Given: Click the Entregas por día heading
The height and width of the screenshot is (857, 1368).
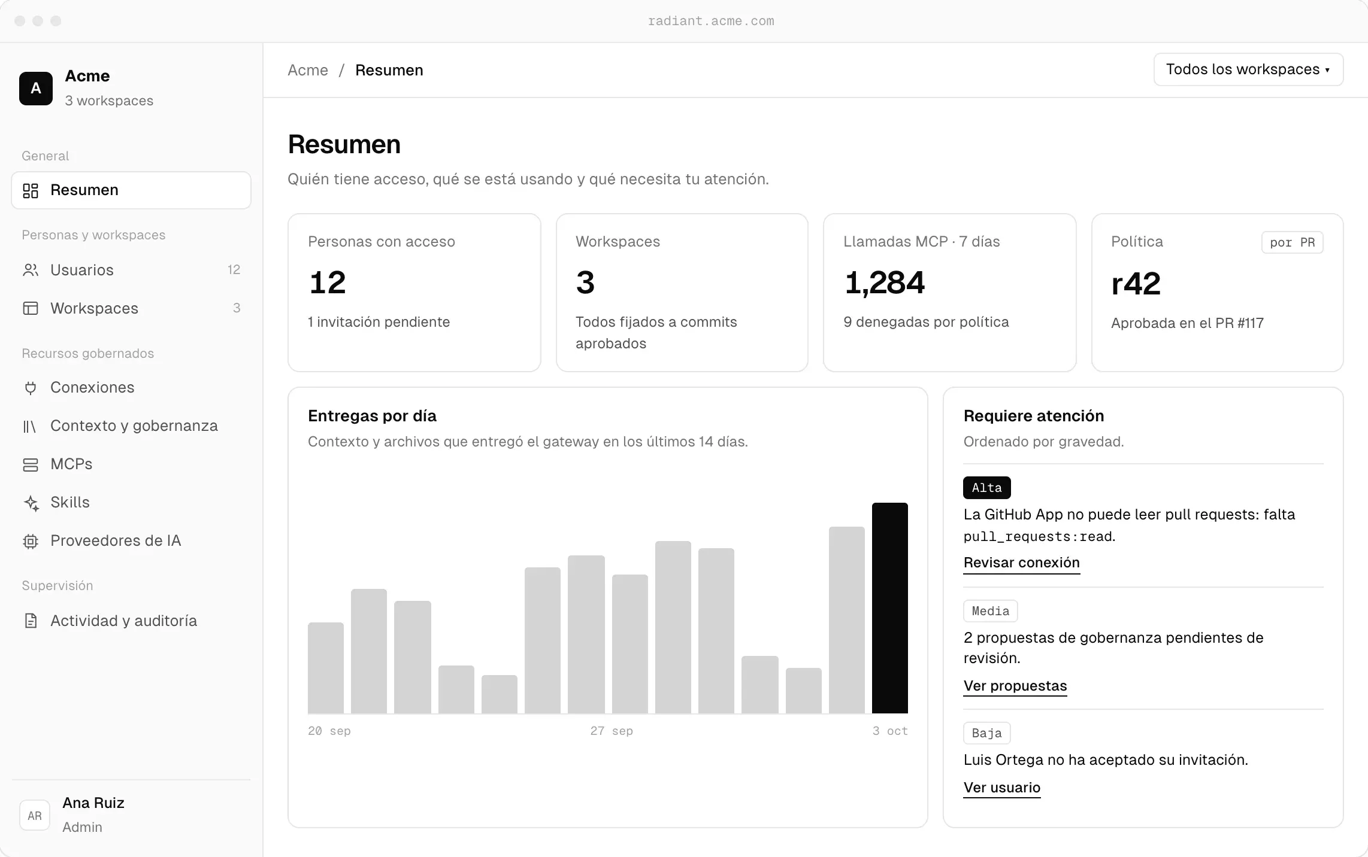Looking at the screenshot, I should (372, 416).
